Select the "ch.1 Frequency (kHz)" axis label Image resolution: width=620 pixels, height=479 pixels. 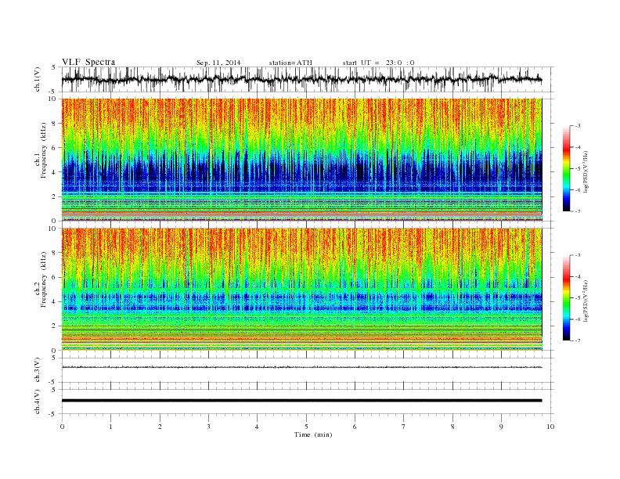pos(41,150)
